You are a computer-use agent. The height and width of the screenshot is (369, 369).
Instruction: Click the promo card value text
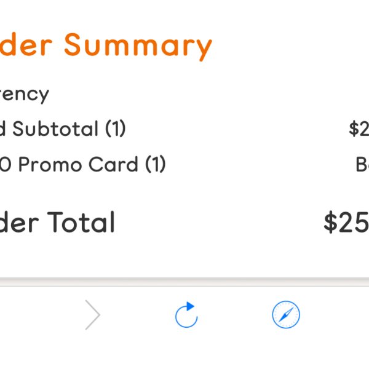point(362,164)
